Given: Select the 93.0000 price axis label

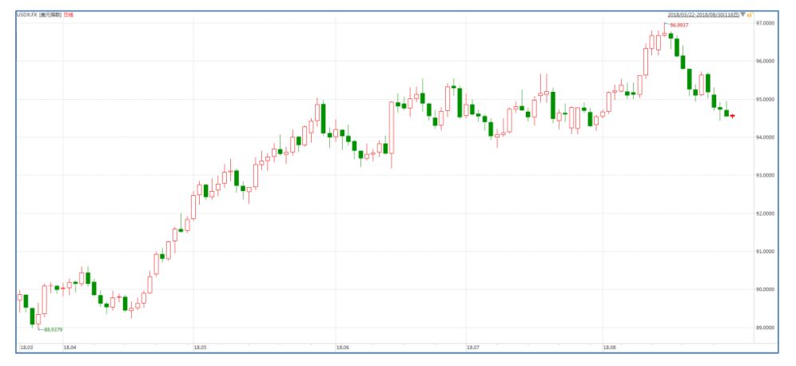Looking at the screenshot, I should click(x=766, y=176).
